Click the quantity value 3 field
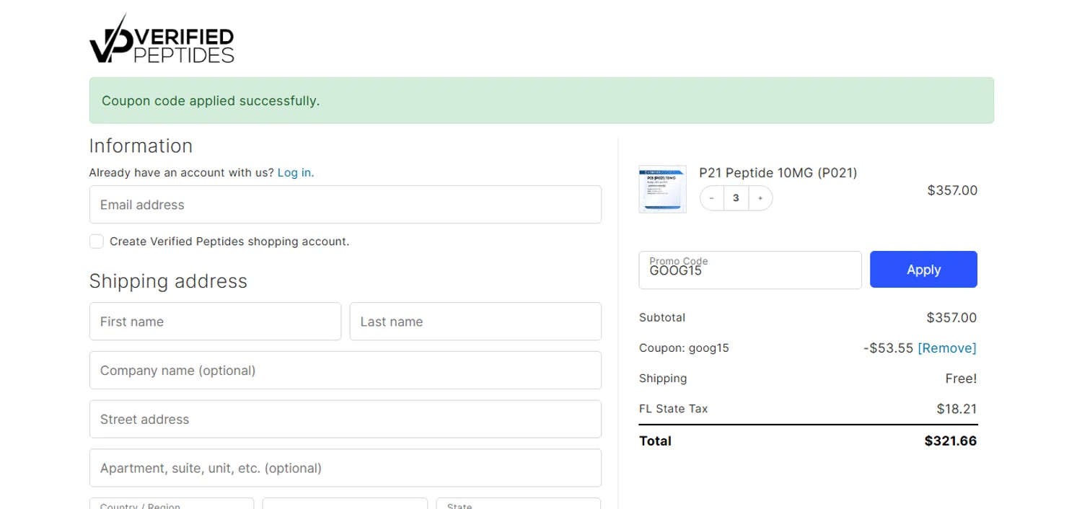This screenshot has height=509, width=1082. [x=736, y=198]
